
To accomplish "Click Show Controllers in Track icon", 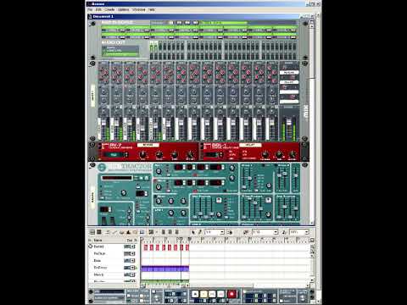I will click(170, 232).
